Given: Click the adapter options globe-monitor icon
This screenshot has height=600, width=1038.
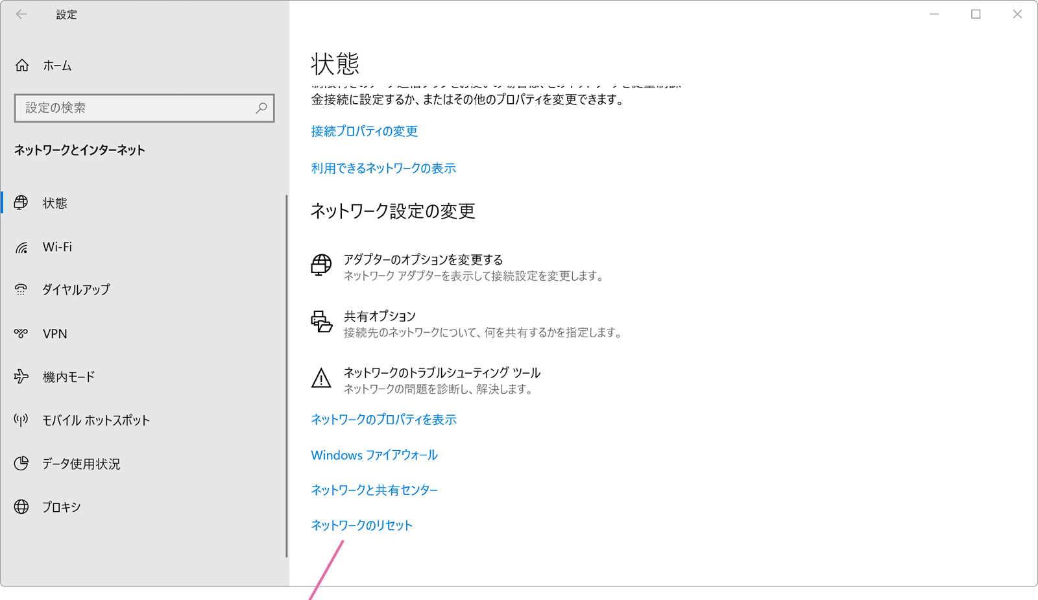Looking at the screenshot, I should 321,265.
